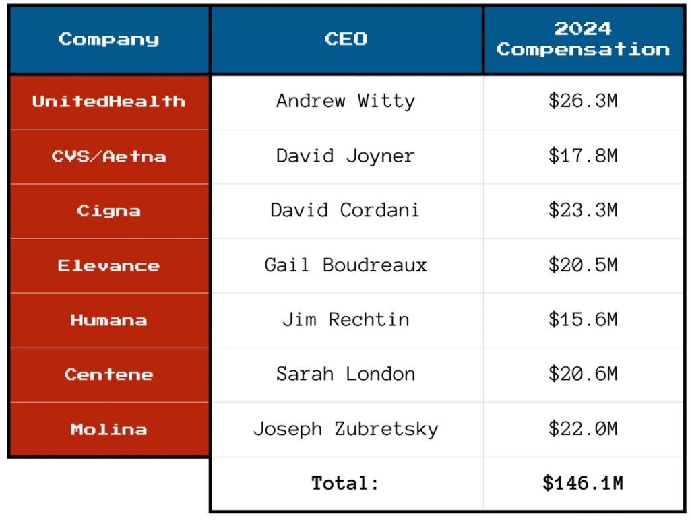
Task: Select Sarah London's $20.6M compensation
Action: [x=583, y=375]
